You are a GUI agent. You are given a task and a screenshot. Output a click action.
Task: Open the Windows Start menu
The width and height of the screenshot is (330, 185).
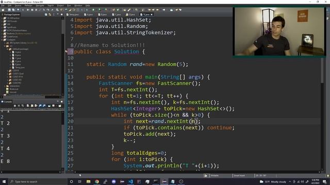click(4, 181)
